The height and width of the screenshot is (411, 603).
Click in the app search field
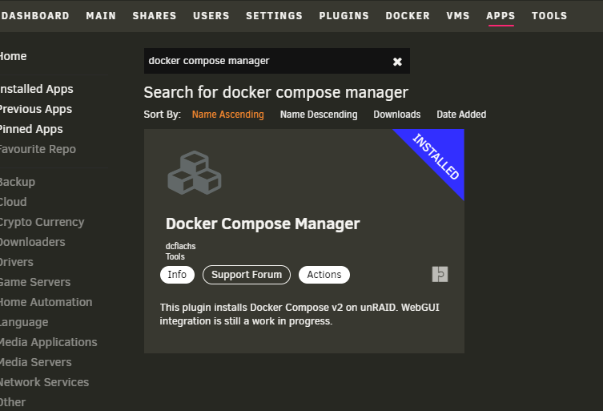(x=264, y=61)
